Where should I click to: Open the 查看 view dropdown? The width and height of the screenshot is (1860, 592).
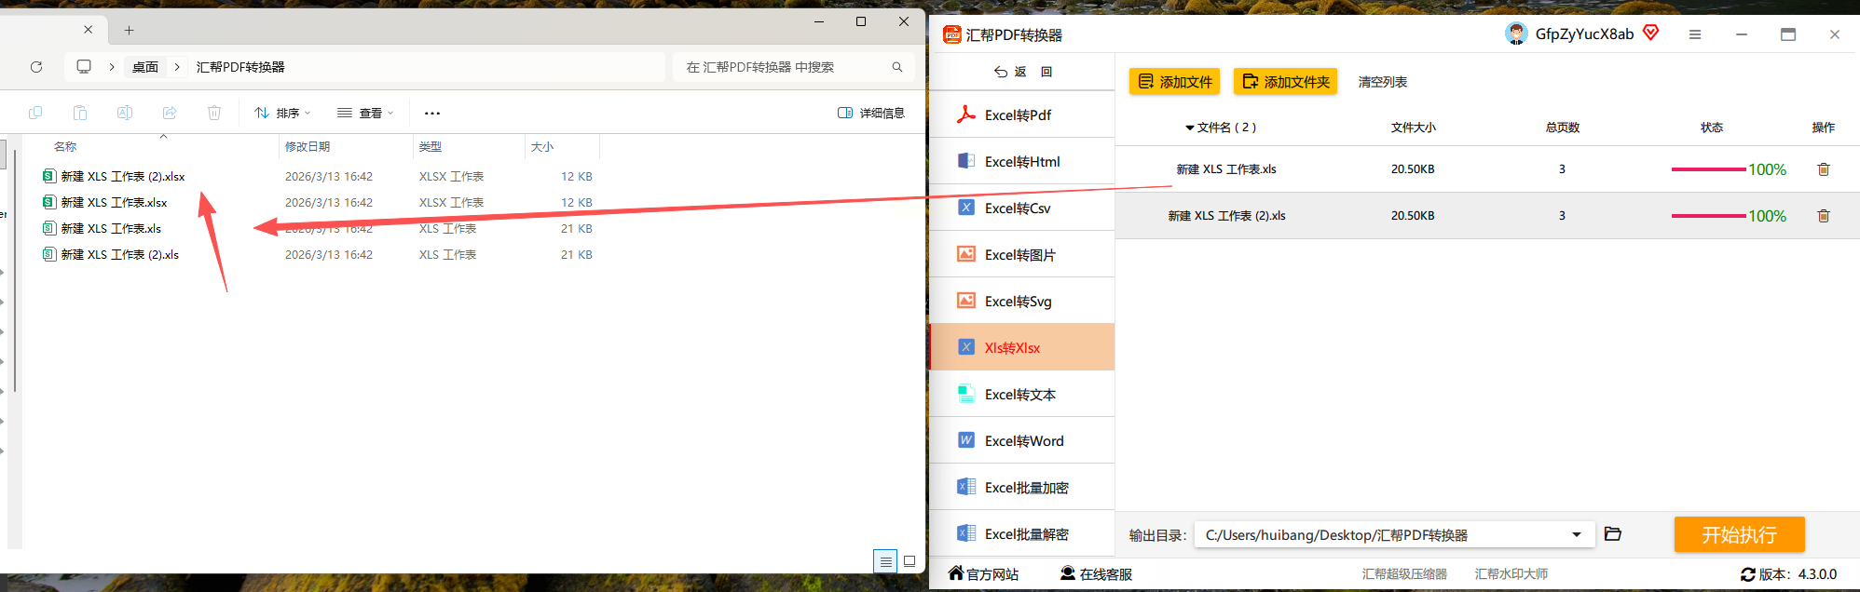[365, 113]
